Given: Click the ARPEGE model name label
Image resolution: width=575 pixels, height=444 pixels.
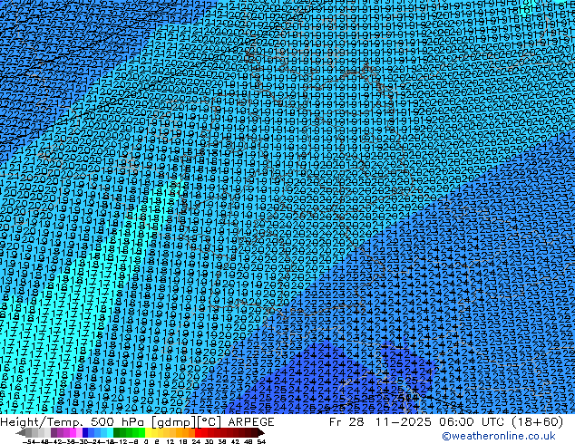Looking at the screenshot, I should [x=251, y=422].
